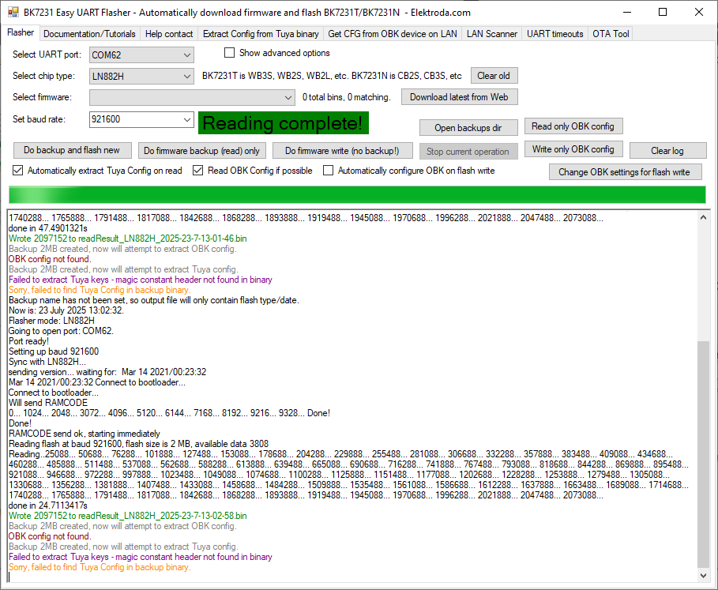This screenshot has width=718, height=590.
Task: Open the Select UART port dropdown
Action: click(141, 55)
